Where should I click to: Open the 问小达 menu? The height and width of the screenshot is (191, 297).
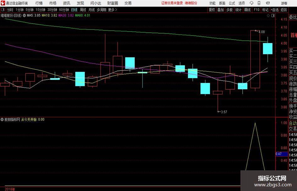click(x=96, y=3)
